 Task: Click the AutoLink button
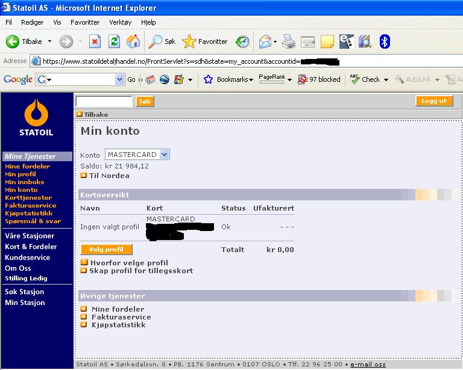tap(414, 79)
